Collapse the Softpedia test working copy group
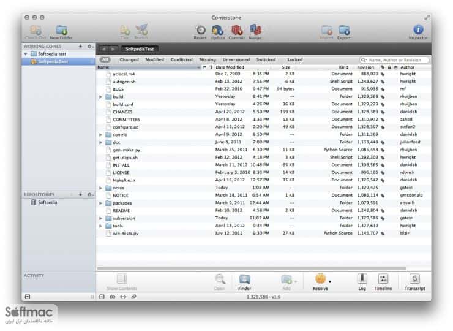 point(26,54)
